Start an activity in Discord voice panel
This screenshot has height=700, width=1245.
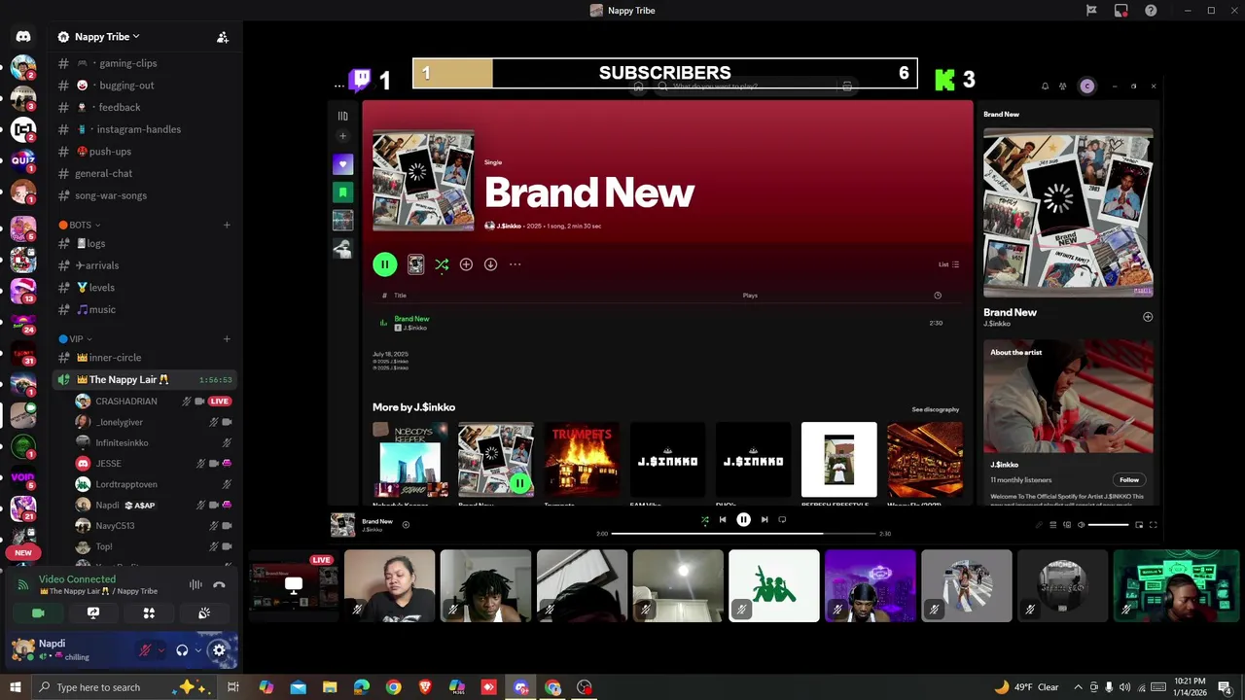[x=149, y=613]
